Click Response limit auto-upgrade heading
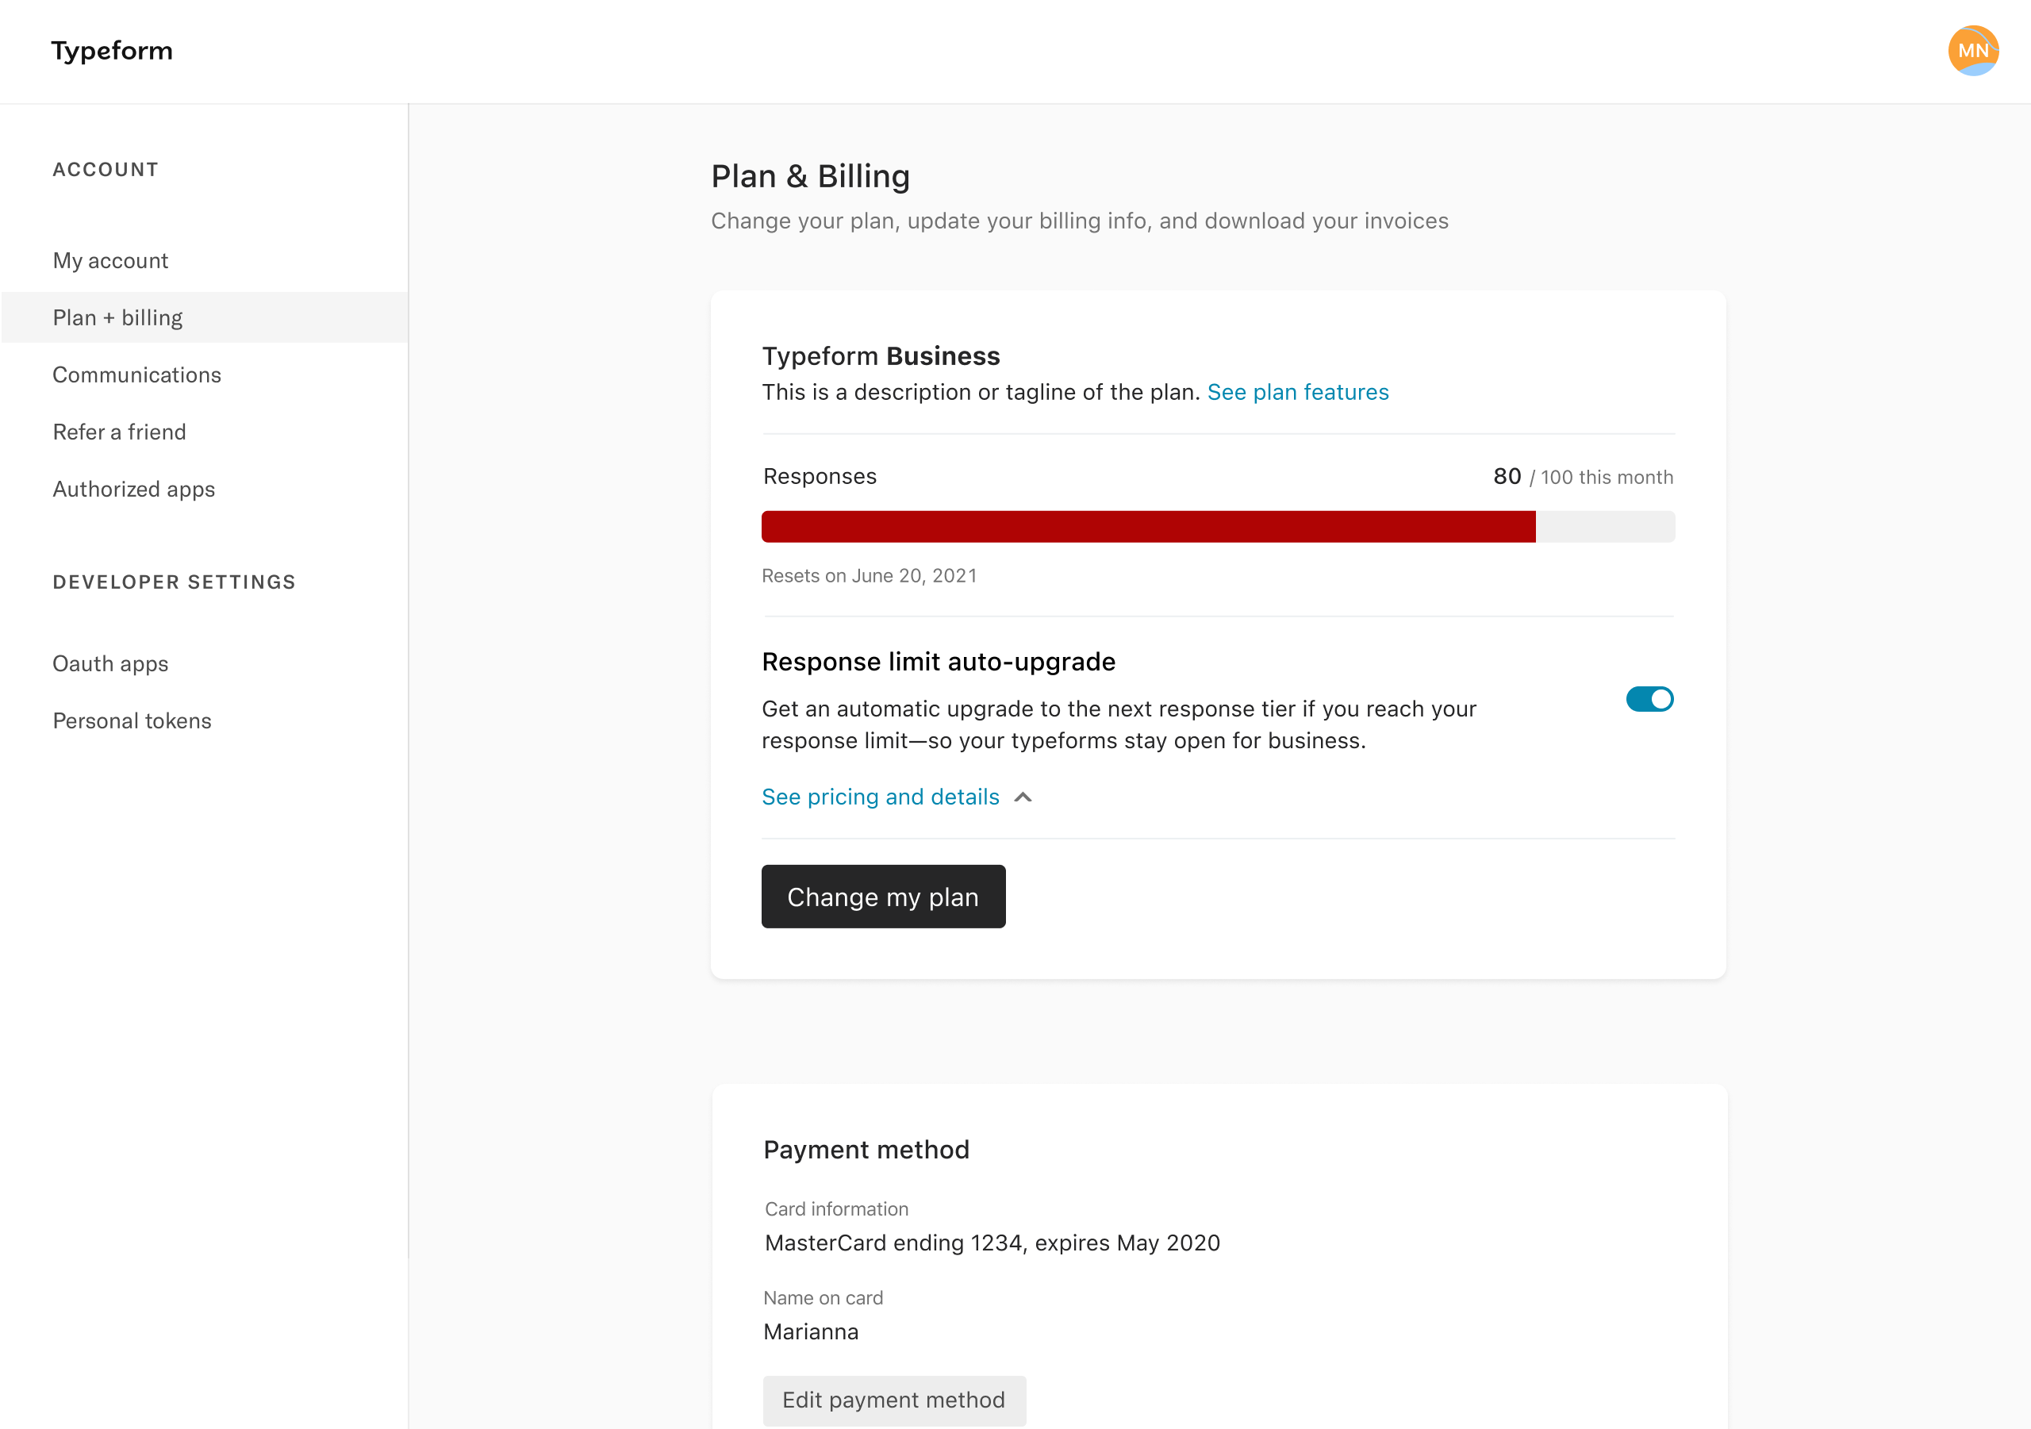The width and height of the screenshot is (2031, 1429). pos(939,662)
